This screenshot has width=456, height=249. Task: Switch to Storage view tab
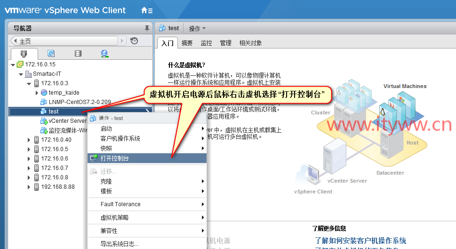tap(78, 53)
